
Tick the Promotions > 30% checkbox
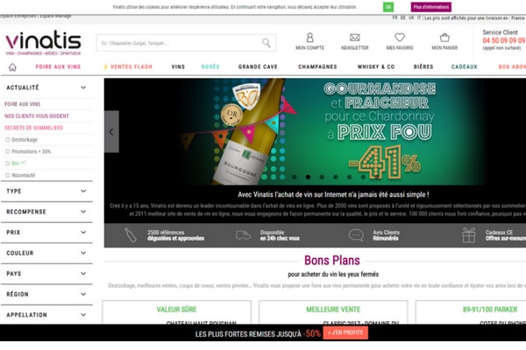tap(8, 151)
